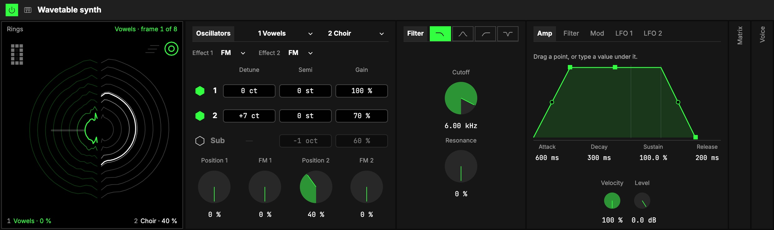Click the 2 Choir · 40 % label
The width and height of the screenshot is (774, 230).
point(156,221)
